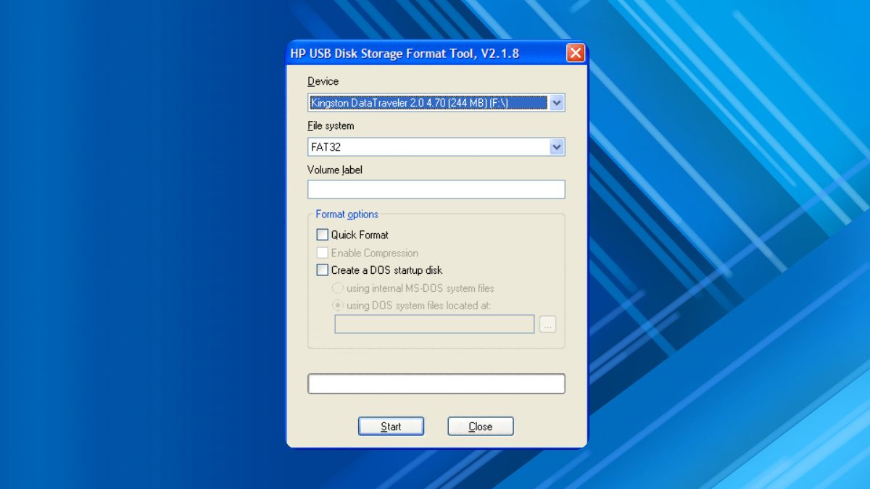Click the File system label text
Screen dimensions: 870x489
pyautogui.click(x=331, y=125)
